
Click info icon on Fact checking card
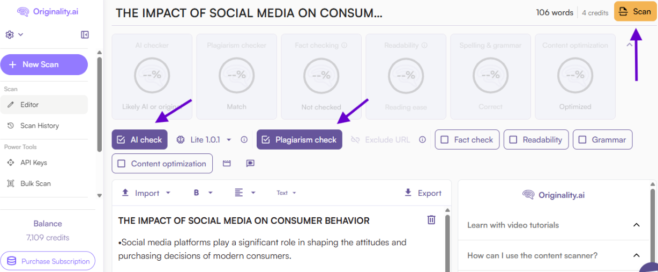(x=345, y=46)
